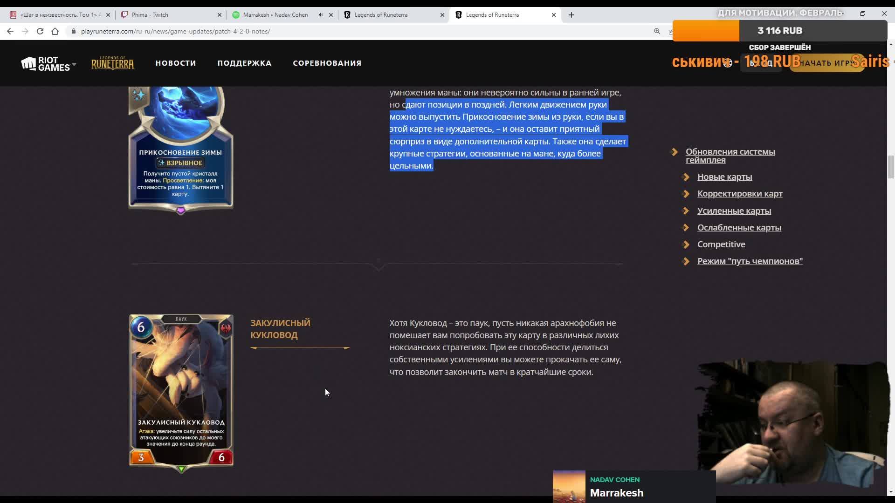Click the scrollbar up arrow
This screenshot has width=895, height=503.
pos(891,44)
